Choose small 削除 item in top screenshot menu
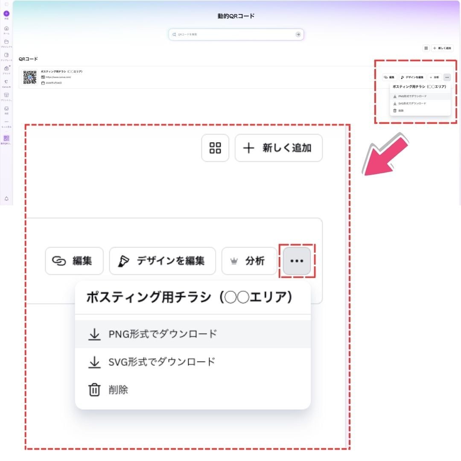The height and width of the screenshot is (461, 461). (420, 111)
